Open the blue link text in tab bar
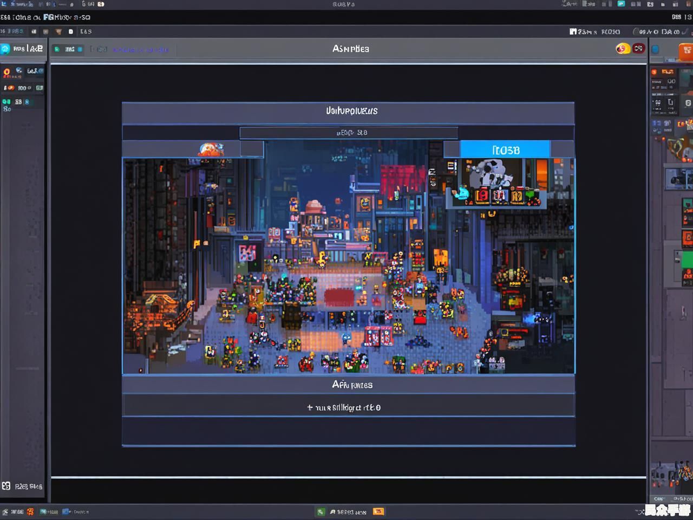 click(x=141, y=50)
